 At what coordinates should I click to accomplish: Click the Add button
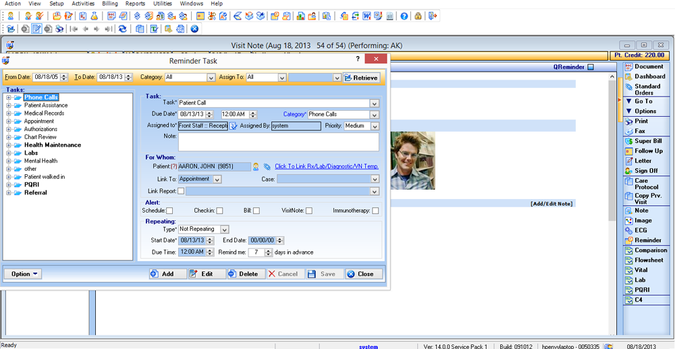[x=168, y=274]
